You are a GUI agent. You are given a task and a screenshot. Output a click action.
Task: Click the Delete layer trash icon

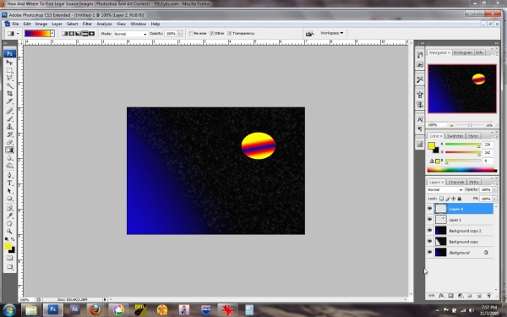tap(488, 296)
